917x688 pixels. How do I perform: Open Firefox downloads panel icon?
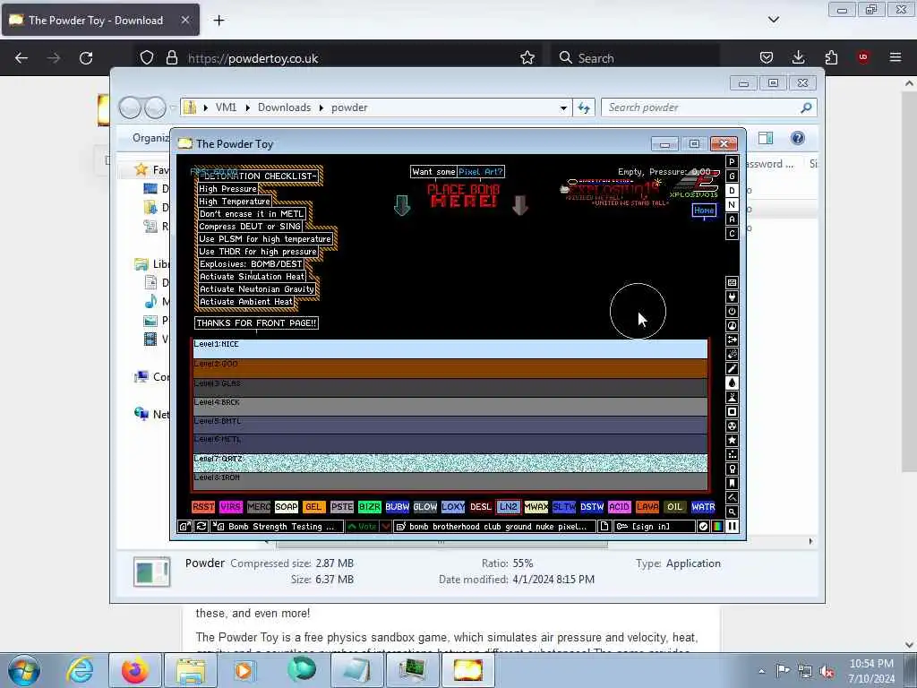tap(798, 57)
